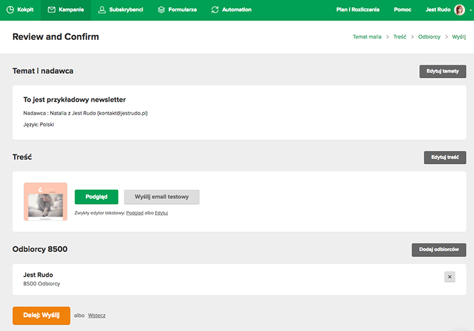Remove the Jest Rudo recipient list
Screen dimensions: 474x331
(449, 277)
